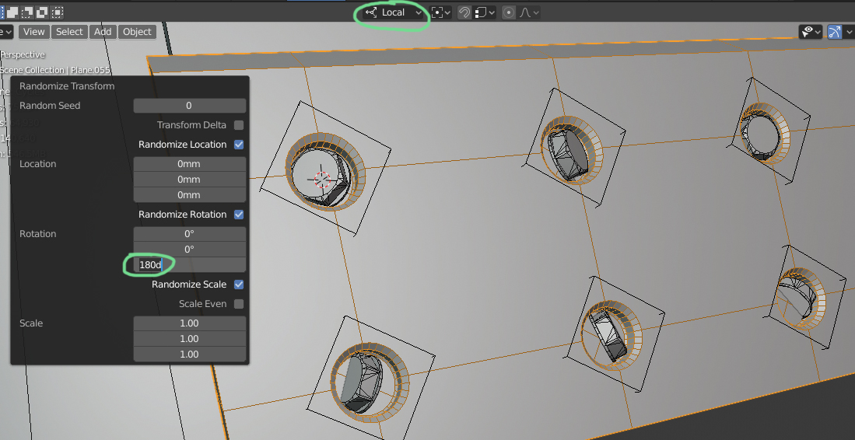The image size is (855, 440).
Task: Click the Add menu button
Action: coord(103,32)
